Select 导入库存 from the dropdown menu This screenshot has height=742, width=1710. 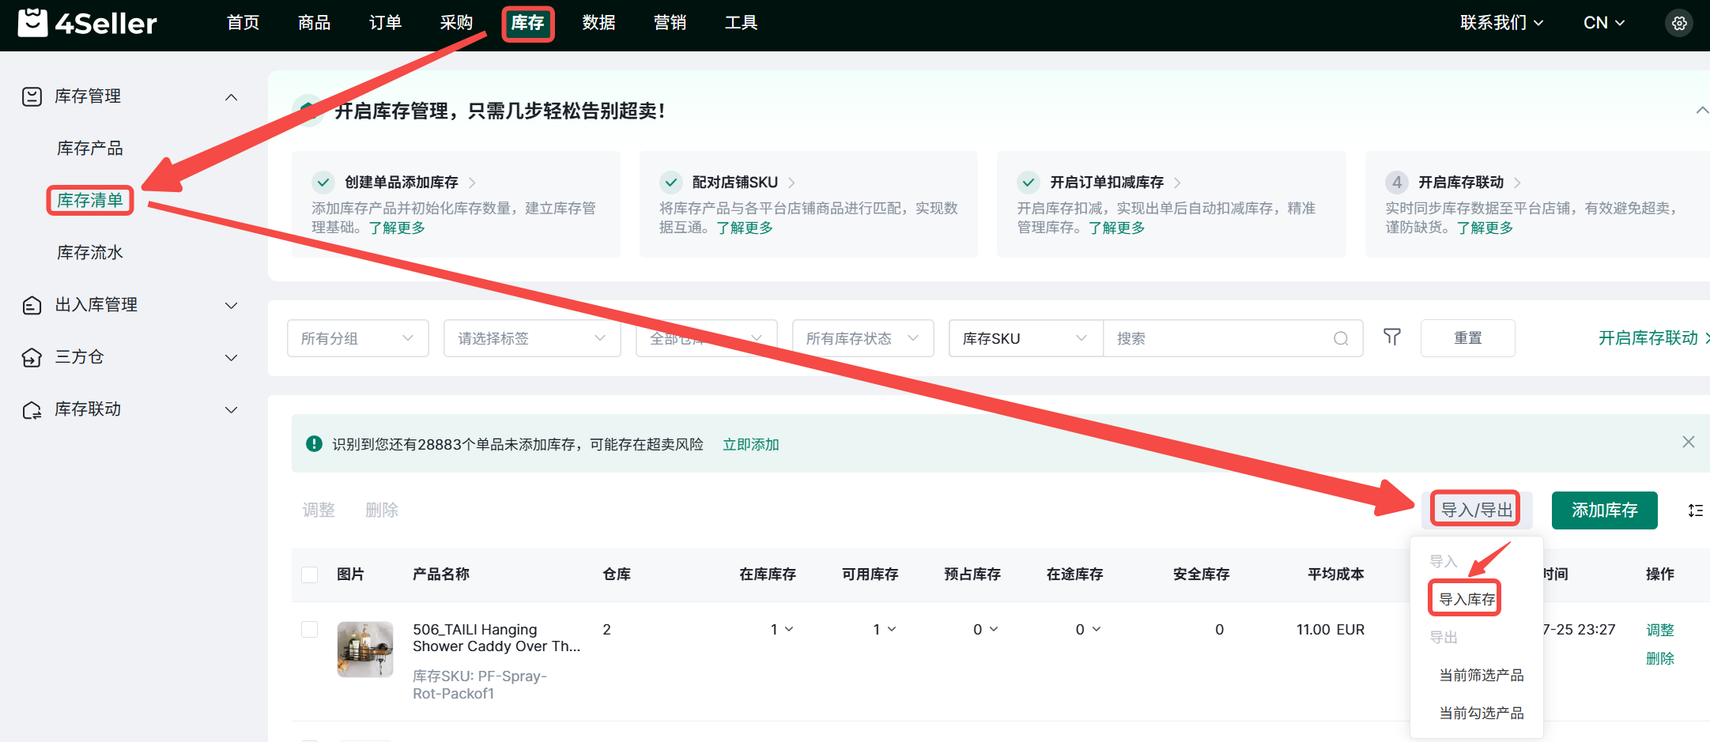pyautogui.click(x=1467, y=599)
